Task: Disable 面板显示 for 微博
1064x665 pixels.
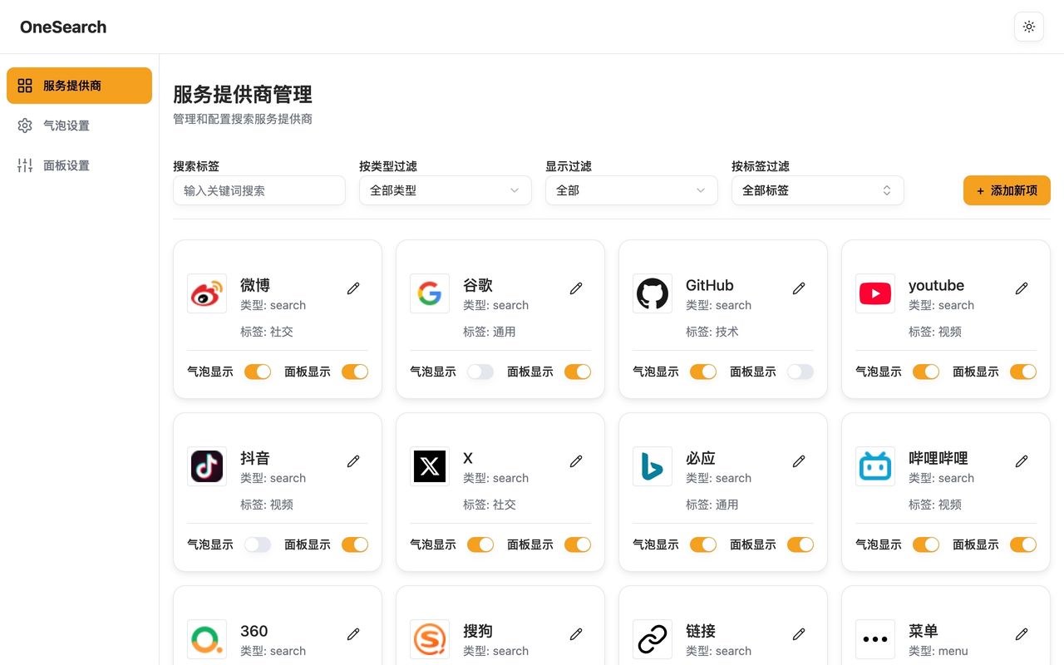Action: tap(355, 372)
